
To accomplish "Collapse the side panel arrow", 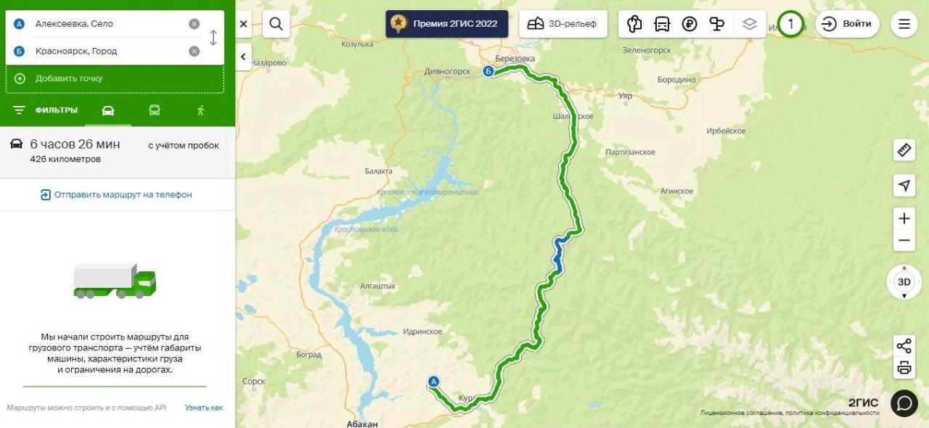I will 243,57.
